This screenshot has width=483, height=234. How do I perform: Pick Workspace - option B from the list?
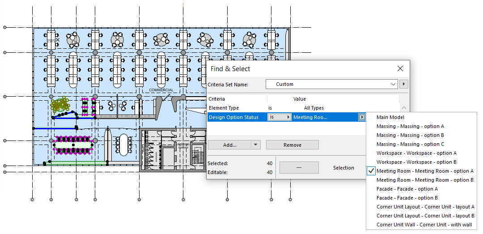pos(416,162)
